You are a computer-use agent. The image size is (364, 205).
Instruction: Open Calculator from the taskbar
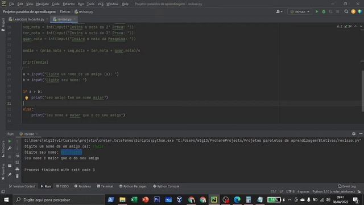(x=249, y=200)
